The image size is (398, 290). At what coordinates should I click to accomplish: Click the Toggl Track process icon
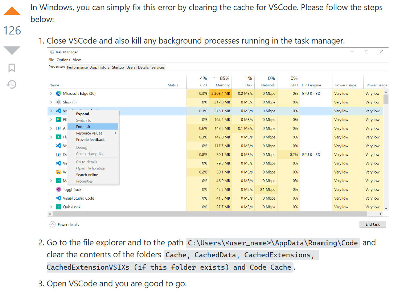tap(58, 189)
